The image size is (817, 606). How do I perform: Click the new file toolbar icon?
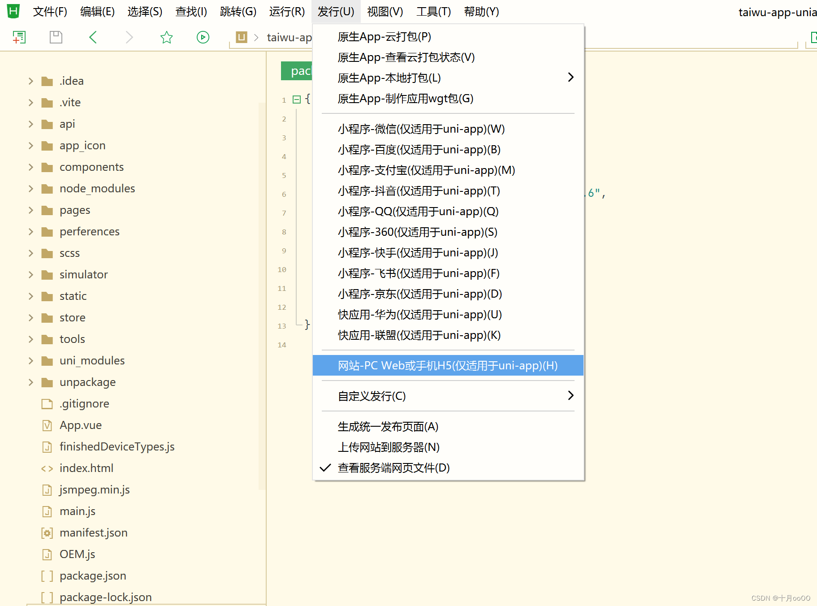[19, 37]
